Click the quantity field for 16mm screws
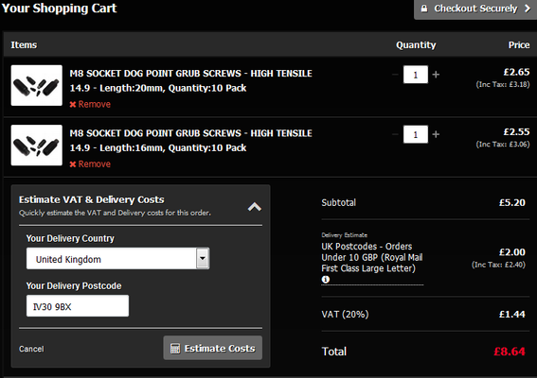Screen dimensions: 537x378 point(416,134)
